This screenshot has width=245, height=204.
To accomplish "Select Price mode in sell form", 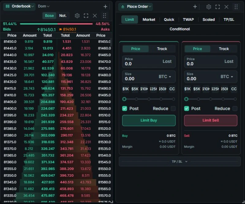I will point(197,49).
